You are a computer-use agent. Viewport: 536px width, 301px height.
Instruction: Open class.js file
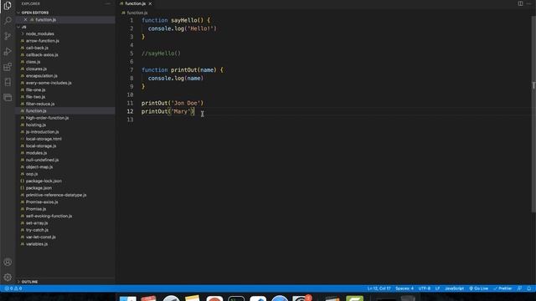pyautogui.click(x=33, y=62)
